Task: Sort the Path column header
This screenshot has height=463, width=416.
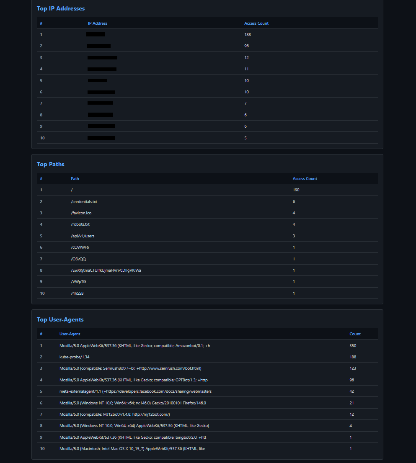Action: (75, 178)
